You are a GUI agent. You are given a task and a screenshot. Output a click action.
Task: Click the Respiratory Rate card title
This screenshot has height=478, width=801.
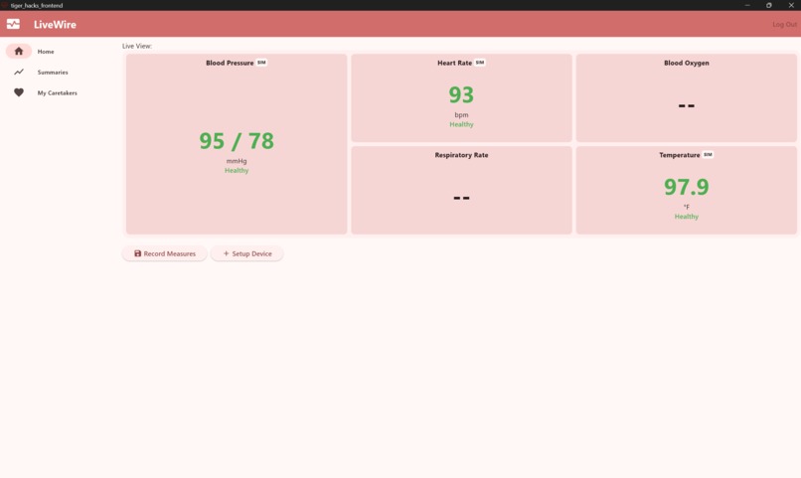[x=461, y=155]
